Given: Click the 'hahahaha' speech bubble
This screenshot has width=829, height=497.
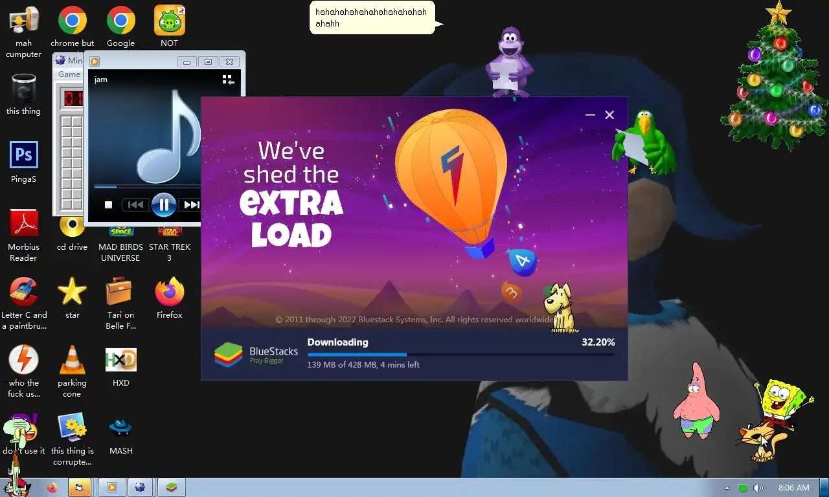Looking at the screenshot, I should (372, 18).
